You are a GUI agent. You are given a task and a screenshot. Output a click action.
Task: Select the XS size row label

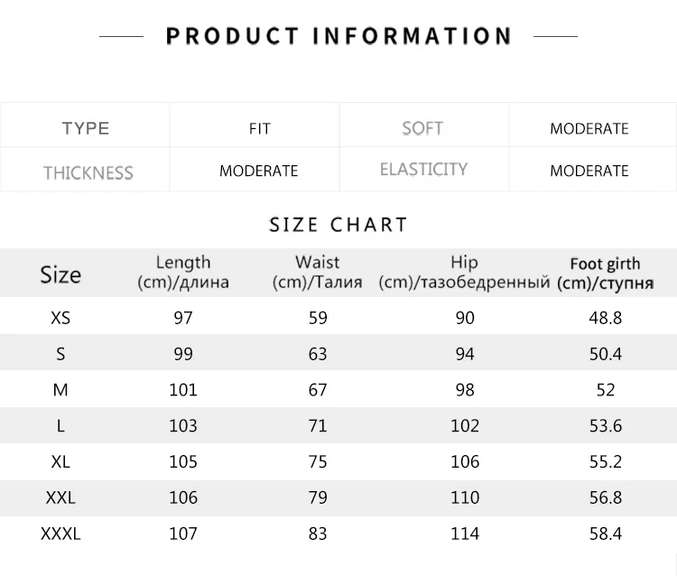(60, 318)
